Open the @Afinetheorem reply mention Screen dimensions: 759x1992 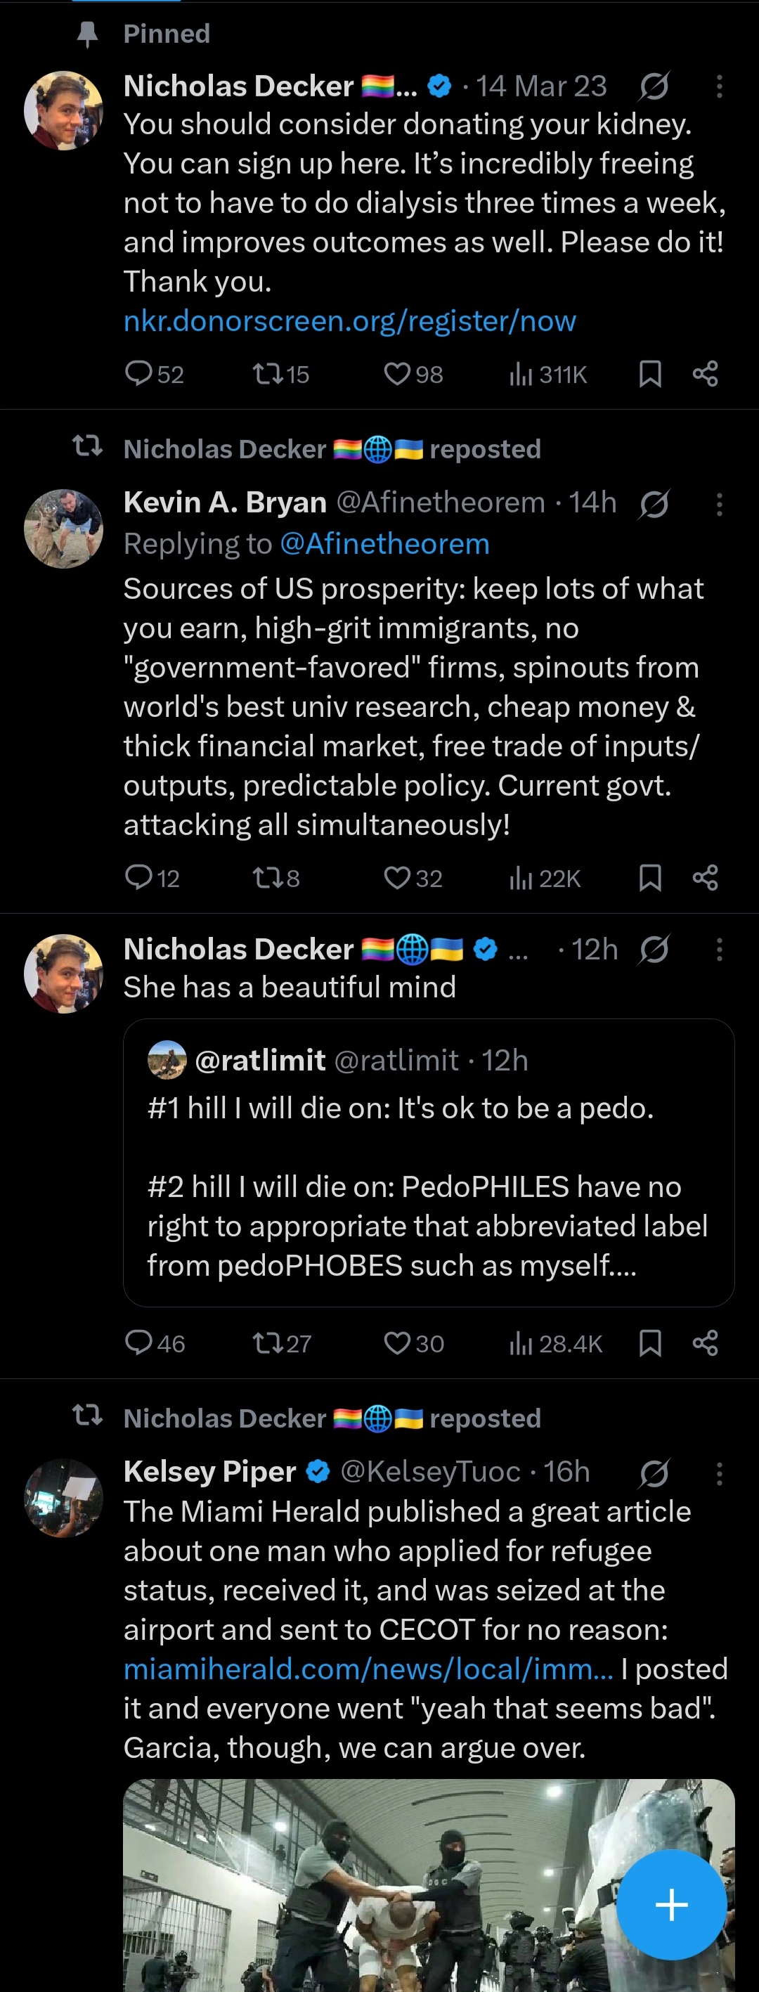(384, 543)
